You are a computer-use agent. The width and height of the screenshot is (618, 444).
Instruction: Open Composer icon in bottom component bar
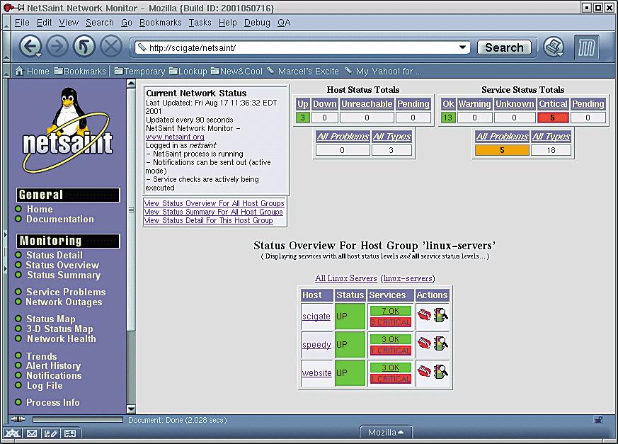[51, 433]
